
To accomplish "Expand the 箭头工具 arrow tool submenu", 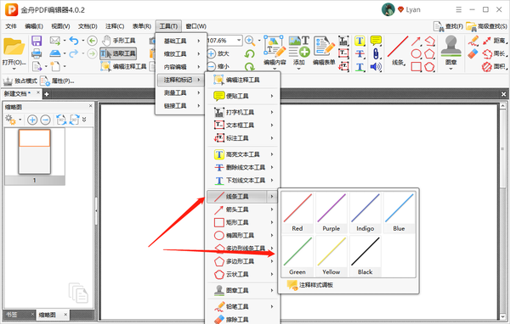I will (243, 209).
